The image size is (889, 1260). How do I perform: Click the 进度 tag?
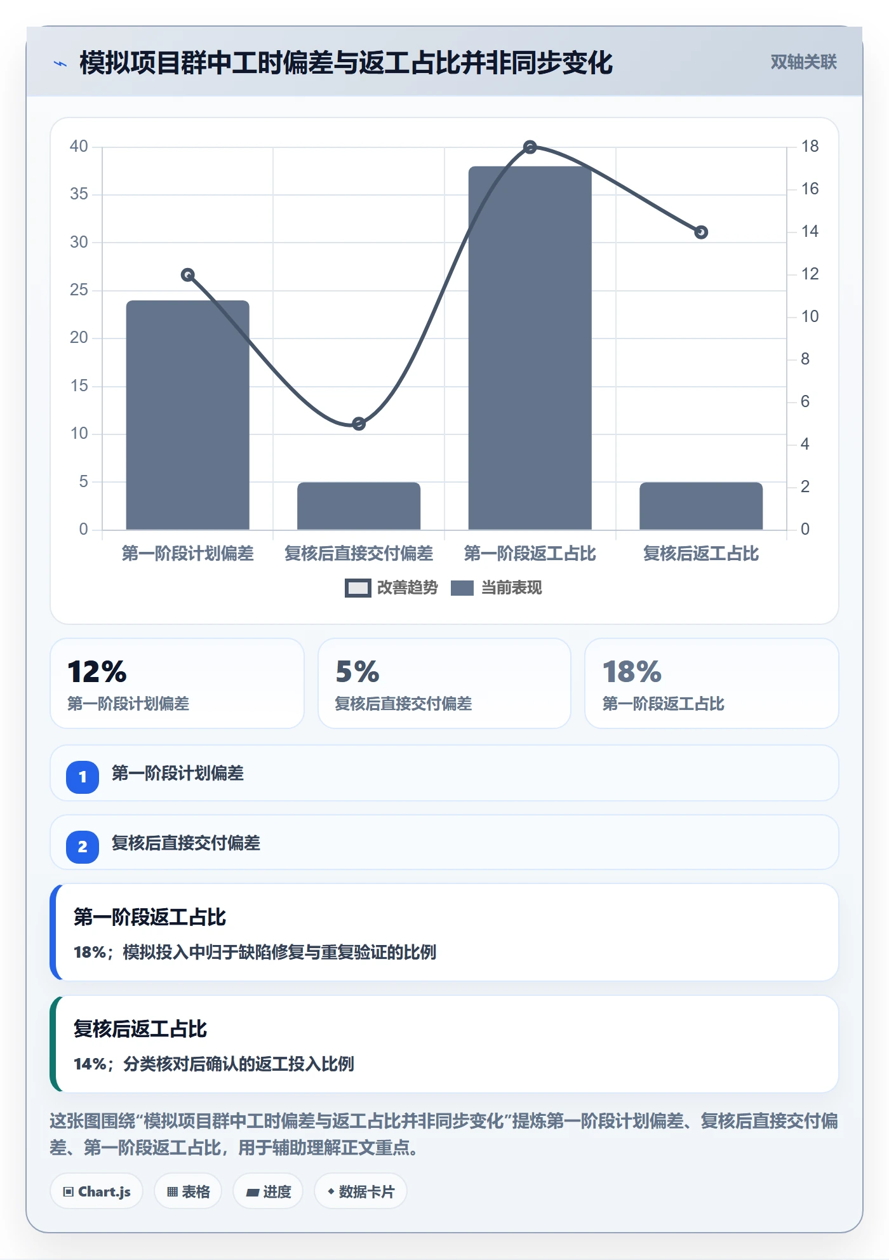pos(268,1191)
